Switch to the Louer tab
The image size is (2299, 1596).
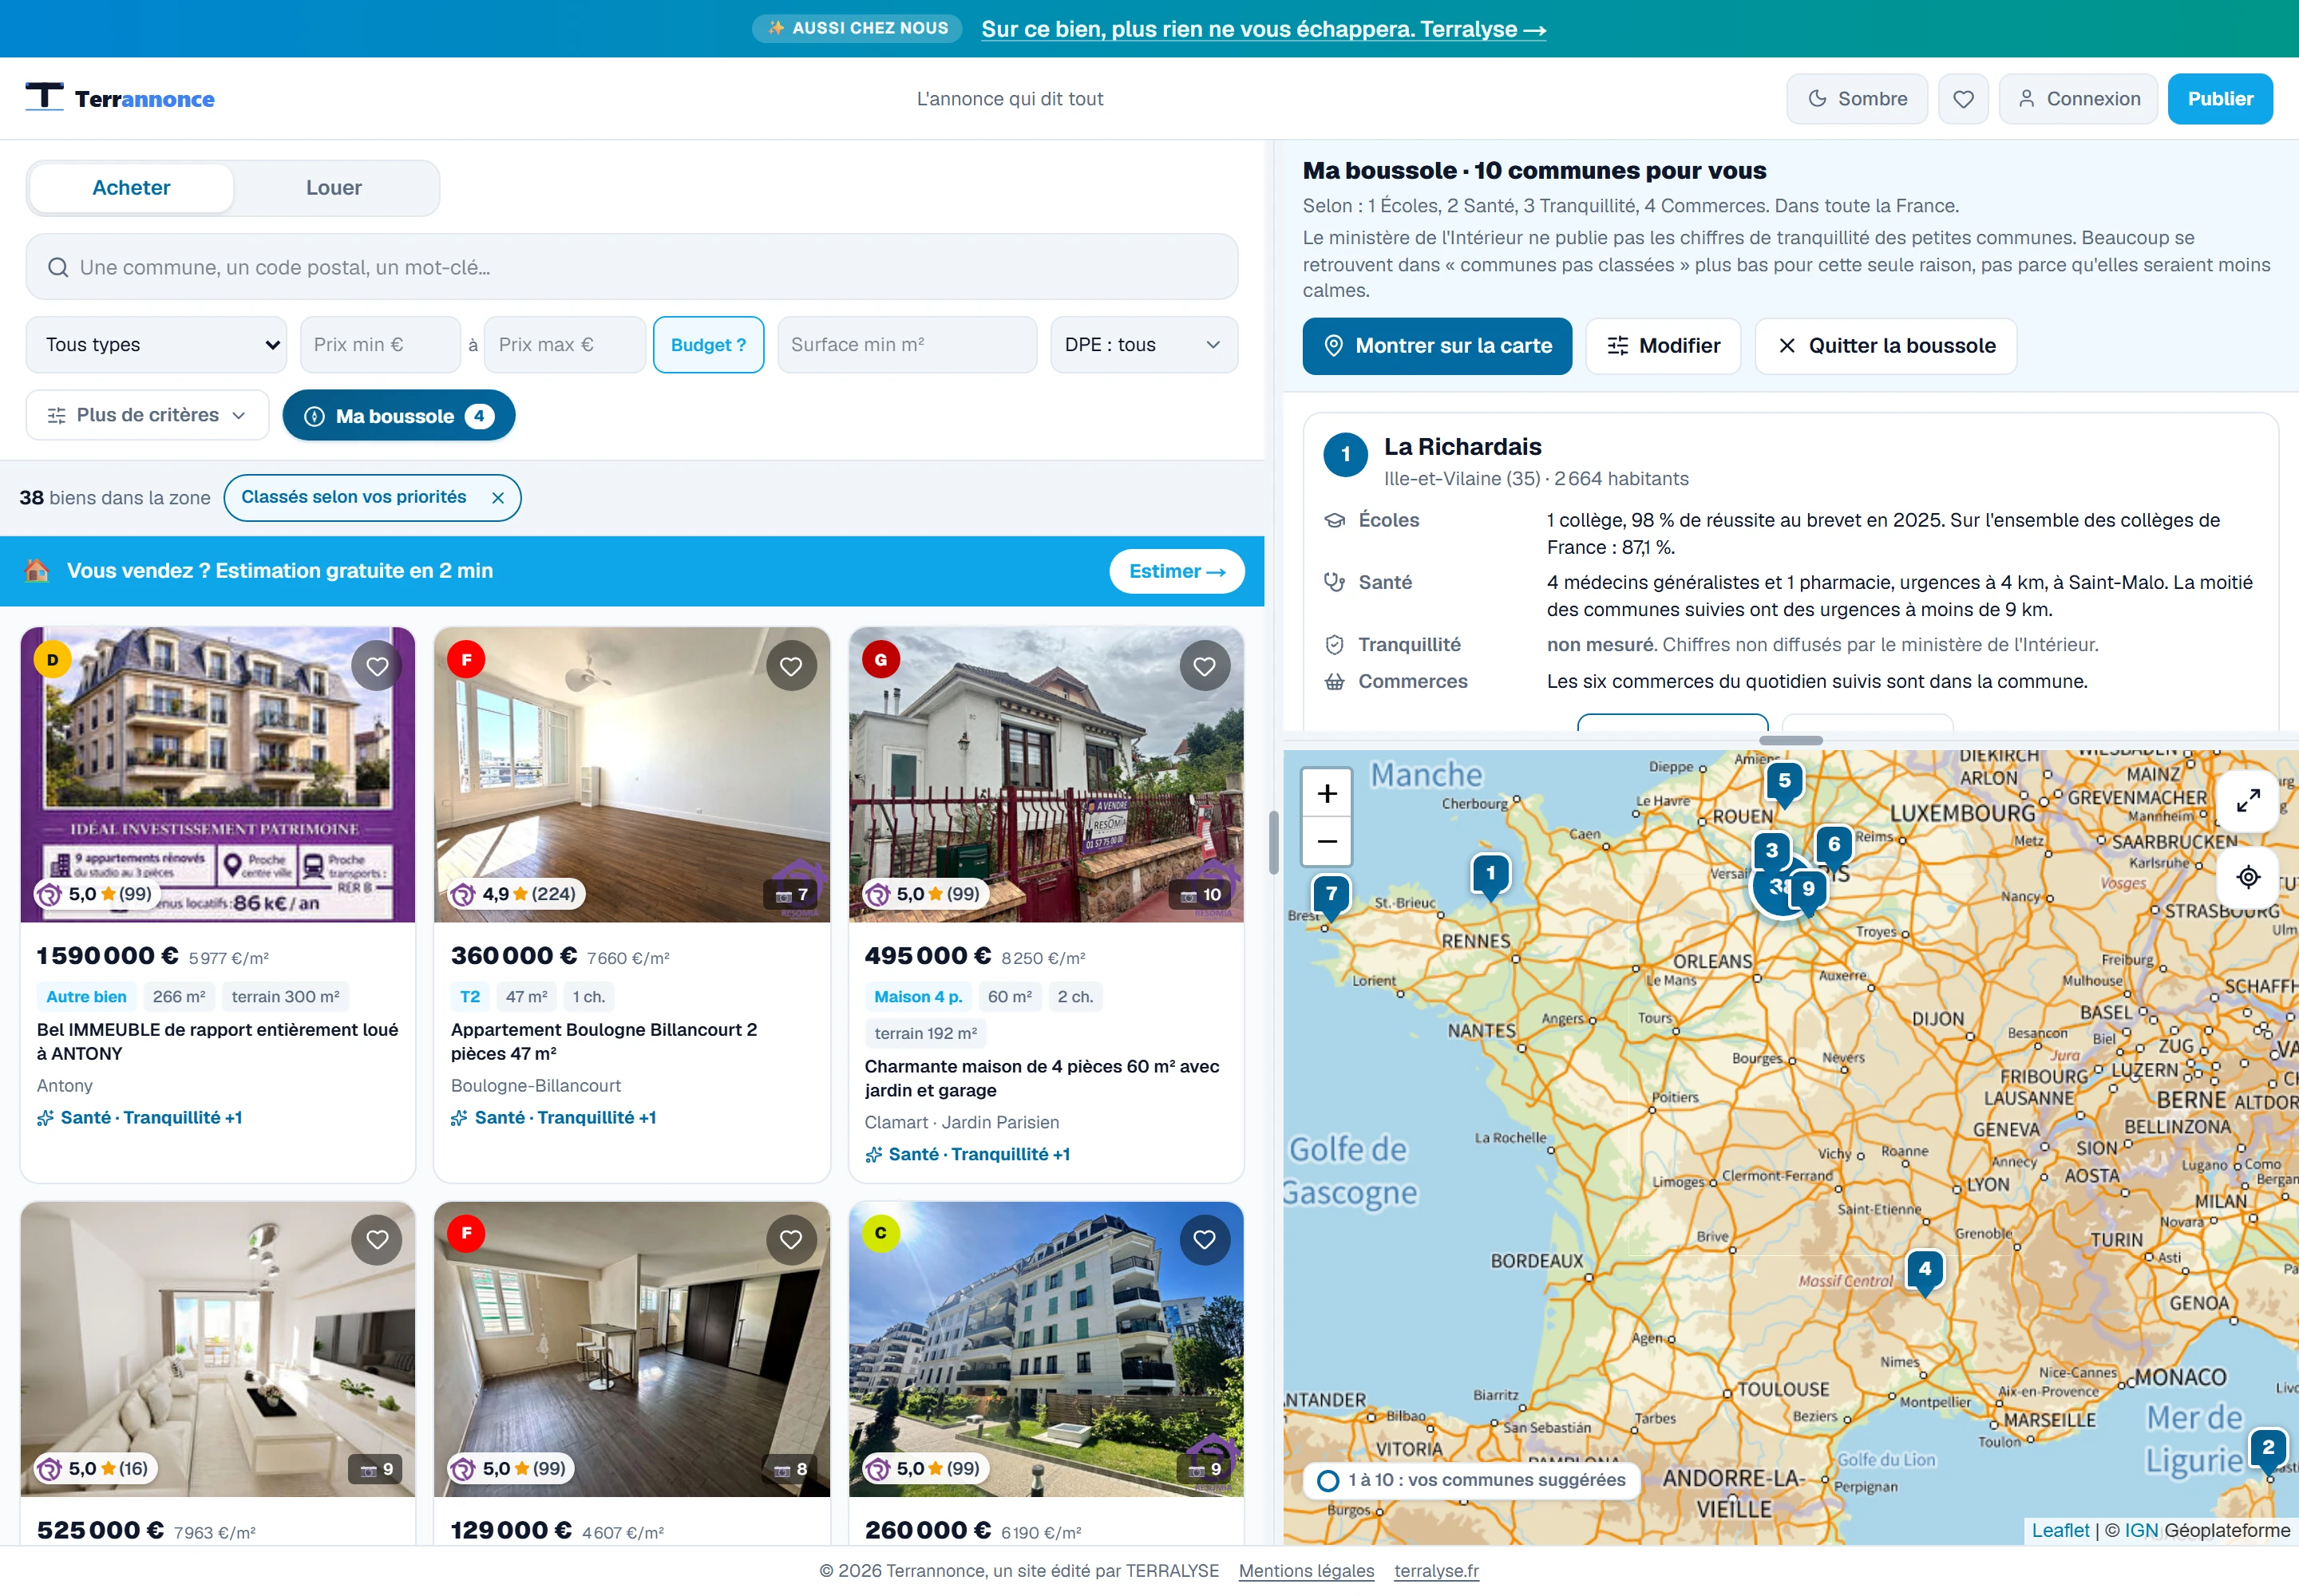point(334,188)
